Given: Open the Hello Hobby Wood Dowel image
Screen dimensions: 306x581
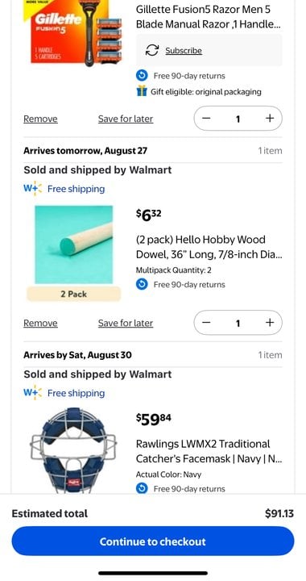Looking at the screenshot, I should (73, 245).
